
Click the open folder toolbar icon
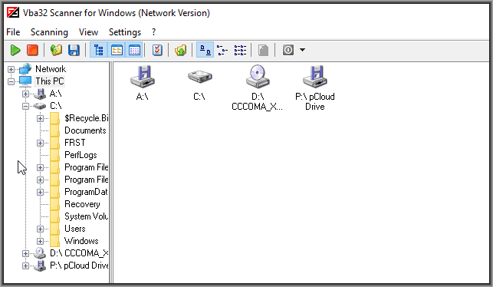pos(56,50)
